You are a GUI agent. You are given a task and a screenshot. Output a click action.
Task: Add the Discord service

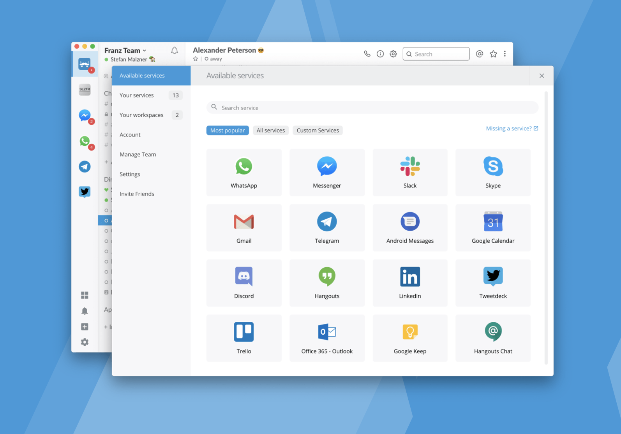[244, 283]
